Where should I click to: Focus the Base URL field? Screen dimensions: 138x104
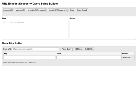[36, 49]
